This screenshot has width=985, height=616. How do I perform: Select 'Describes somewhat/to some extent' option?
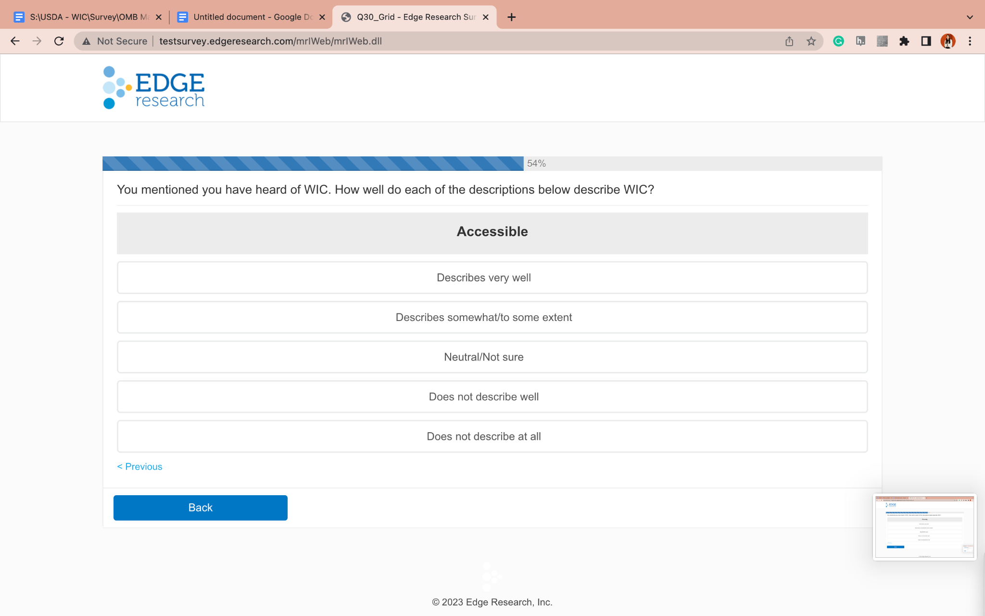tap(492, 318)
